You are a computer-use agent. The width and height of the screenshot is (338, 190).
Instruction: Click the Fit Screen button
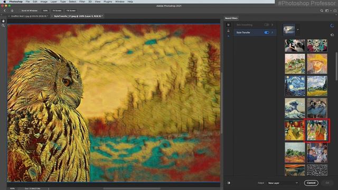(57, 11)
